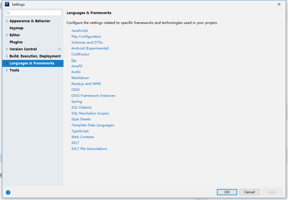Expand Build, Execution, Deployment chevron
This screenshot has width=288, height=200.
(x=7, y=56)
